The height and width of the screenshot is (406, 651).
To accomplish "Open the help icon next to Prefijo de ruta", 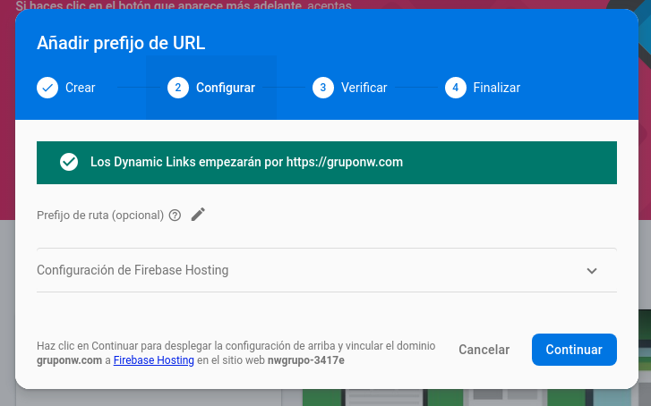I will pyautogui.click(x=175, y=216).
